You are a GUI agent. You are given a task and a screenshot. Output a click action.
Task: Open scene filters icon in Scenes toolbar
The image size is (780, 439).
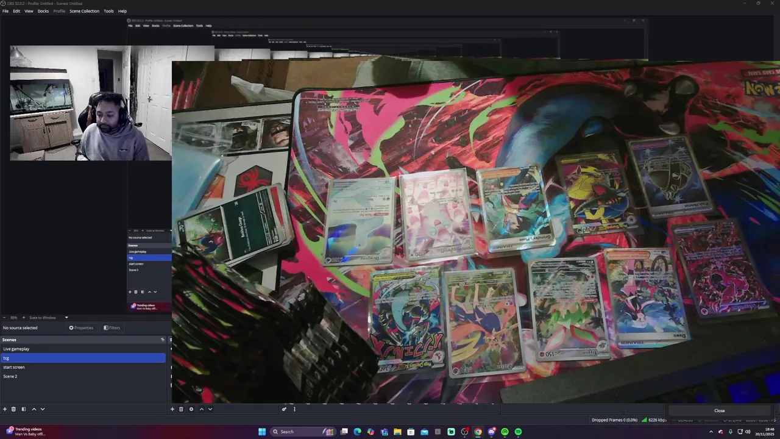point(24,409)
